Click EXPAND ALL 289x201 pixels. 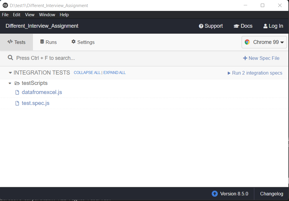(x=114, y=73)
